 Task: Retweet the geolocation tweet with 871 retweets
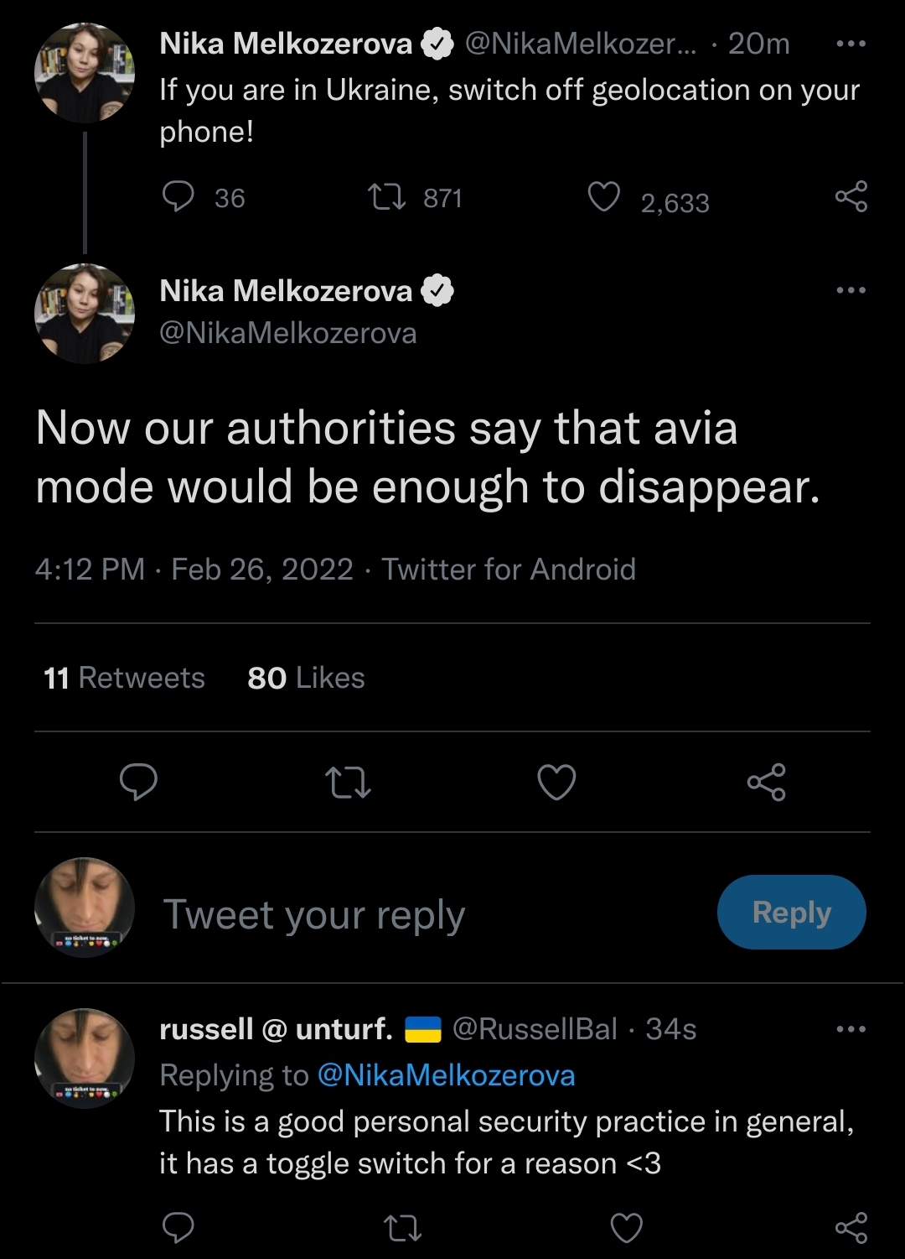click(x=387, y=197)
